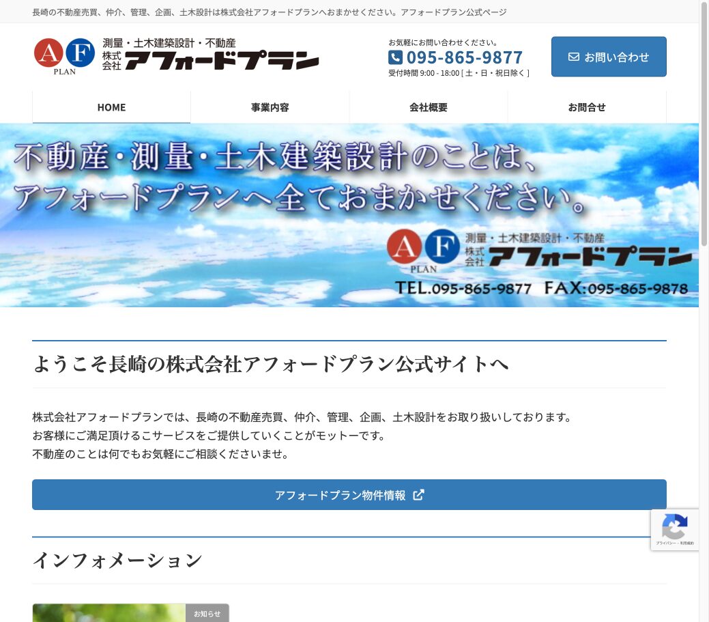The width and height of the screenshot is (709, 622).
Task: Click the top tagline text about 長崎の不動産売買
Action: (270, 12)
